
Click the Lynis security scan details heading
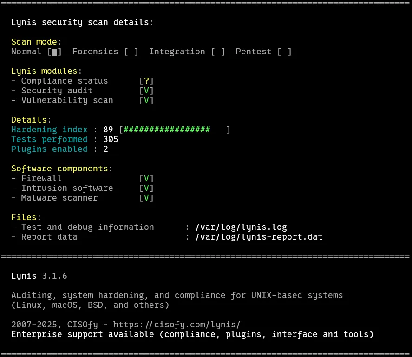pyautogui.click(x=82, y=22)
